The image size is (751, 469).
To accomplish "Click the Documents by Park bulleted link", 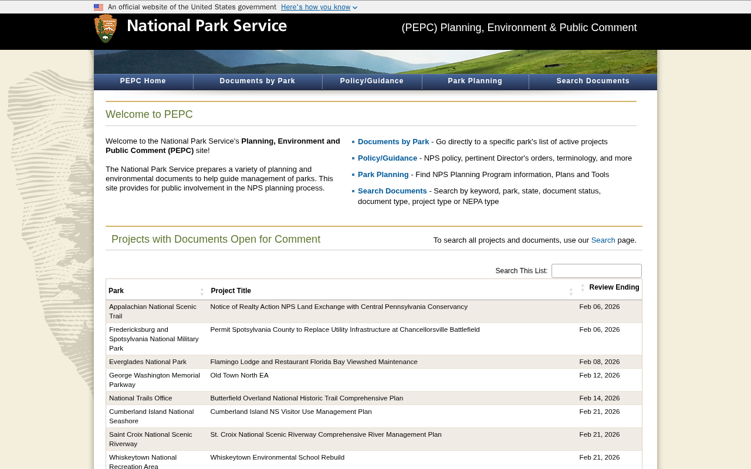I will point(393,142).
